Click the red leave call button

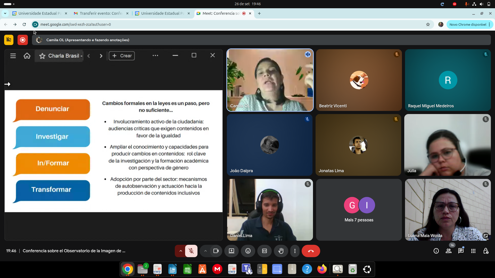coord(311,251)
